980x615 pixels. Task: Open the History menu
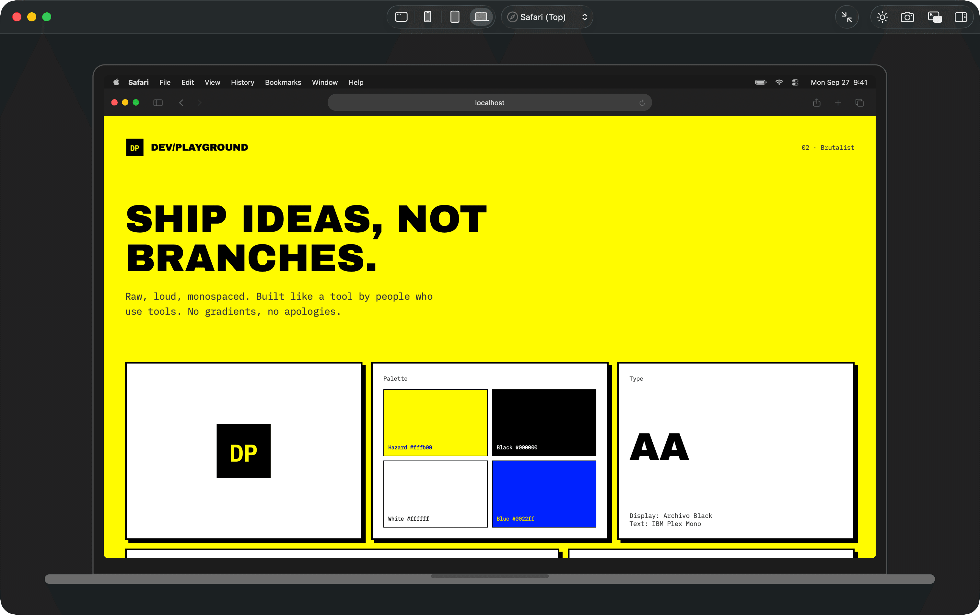tap(242, 82)
